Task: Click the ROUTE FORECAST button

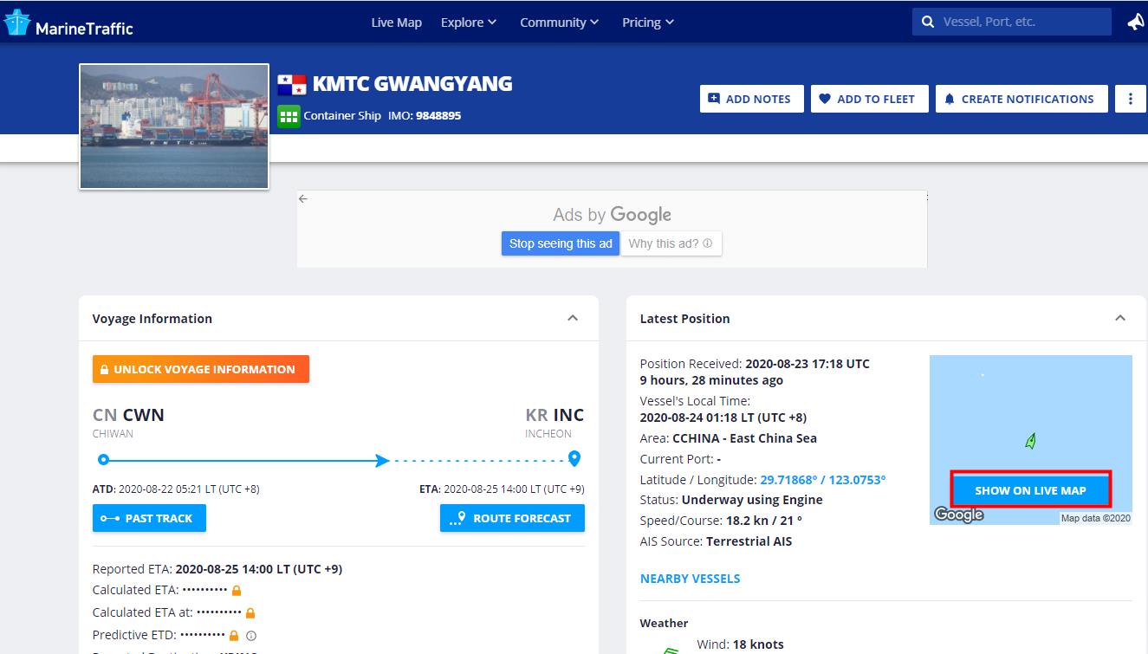Action: (x=512, y=518)
